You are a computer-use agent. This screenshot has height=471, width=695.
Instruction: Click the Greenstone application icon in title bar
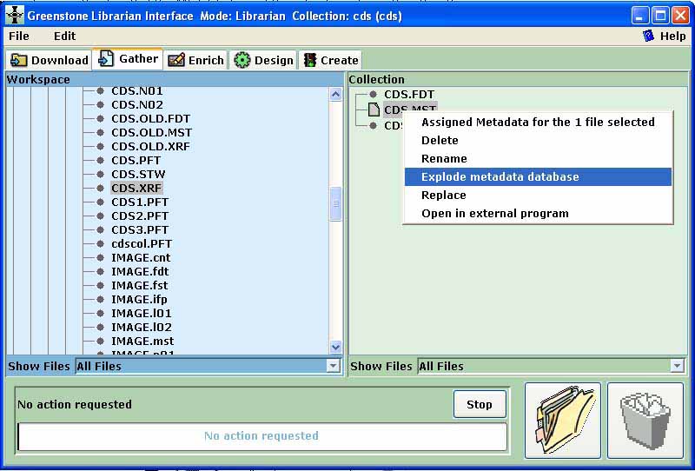(15, 16)
